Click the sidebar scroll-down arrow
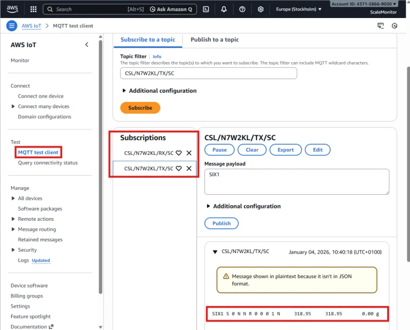 pyautogui.click(x=100, y=327)
